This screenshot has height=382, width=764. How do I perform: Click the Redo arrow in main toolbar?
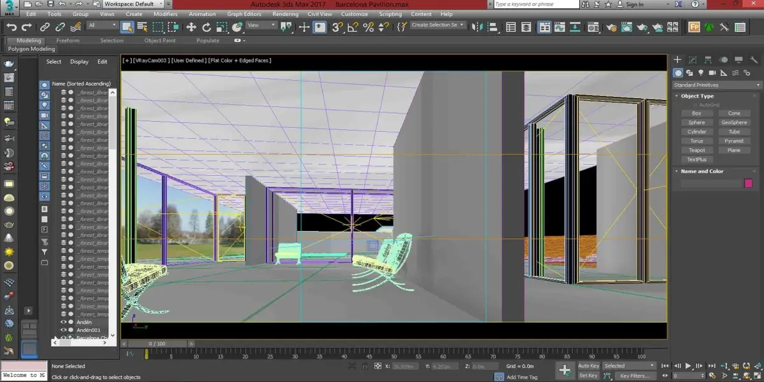click(27, 27)
